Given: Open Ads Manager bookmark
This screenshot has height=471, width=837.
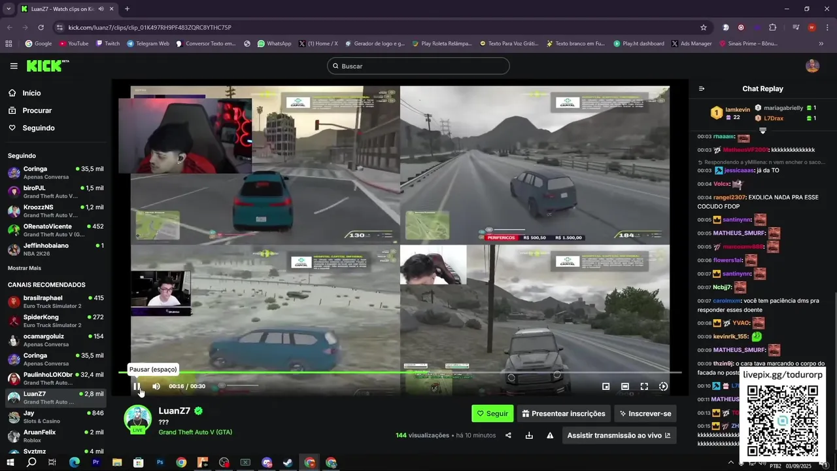Looking at the screenshot, I should pos(691,44).
